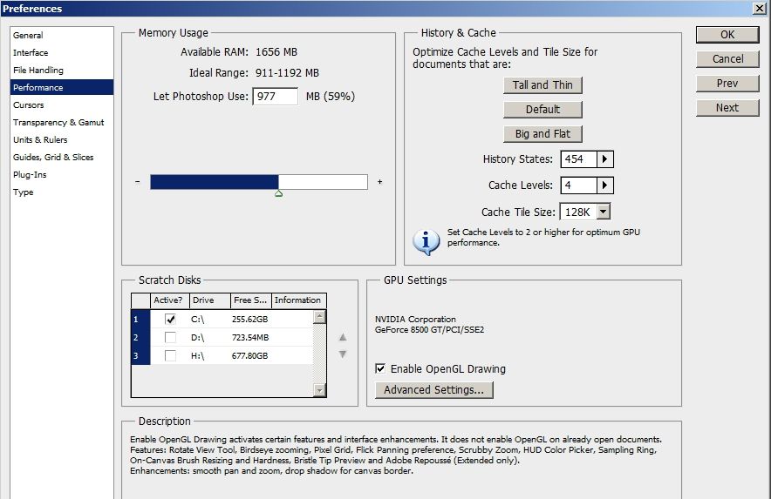Image resolution: width=771 pixels, height=499 pixels.
Task: Open Transparency & Gamut preferences
Action: pyautogui.click(x=61, y=122)
